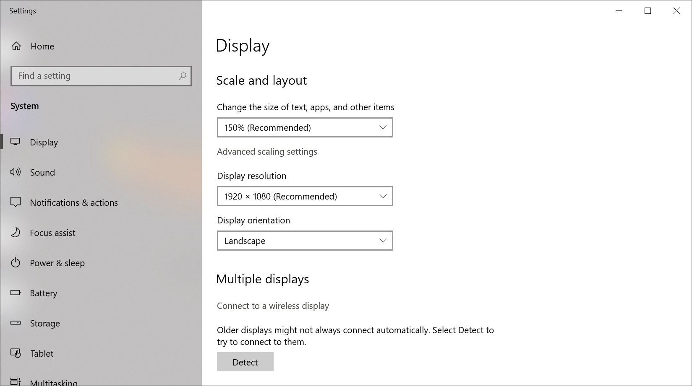The image size is (692, 386).
Task: Click the Tablet touch icon
Action: tap(16, 353)
